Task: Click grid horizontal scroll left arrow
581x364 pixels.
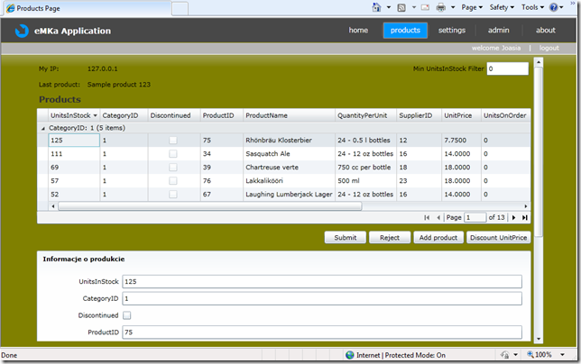Action: click(x=53, y=206)
